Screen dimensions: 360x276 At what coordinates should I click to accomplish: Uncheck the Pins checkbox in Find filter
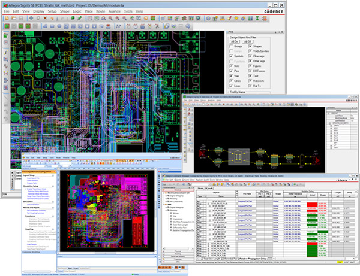coord(231,71)
